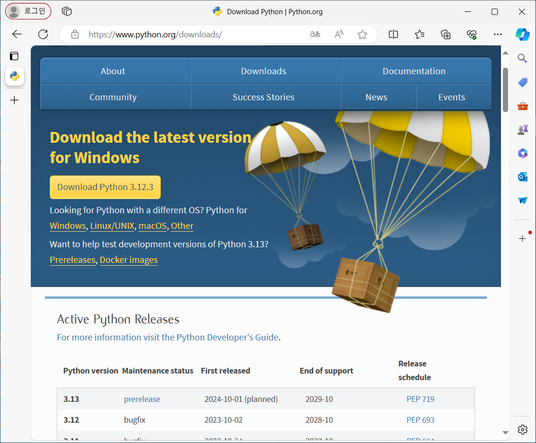
Task: Open sidebar Tools briefcase icon
Action: click(522, 106)
